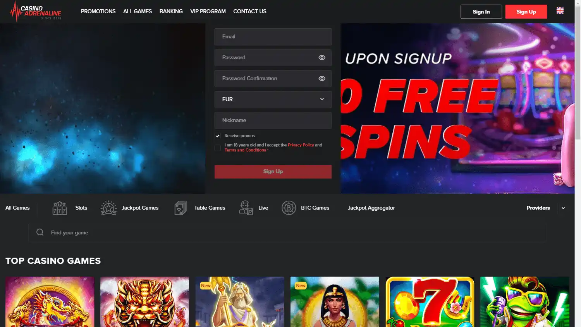This screenshot has height=327, width=581.
Task: Click the Email input field
Action: (273, 37)
